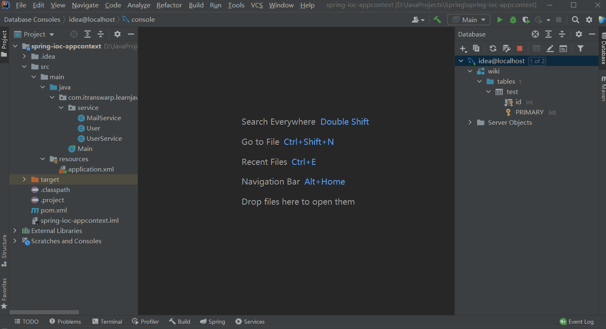Viewport: 606px width, 329px height.
Task: Open the Database filter funnel icon
Action: [580, 48]
